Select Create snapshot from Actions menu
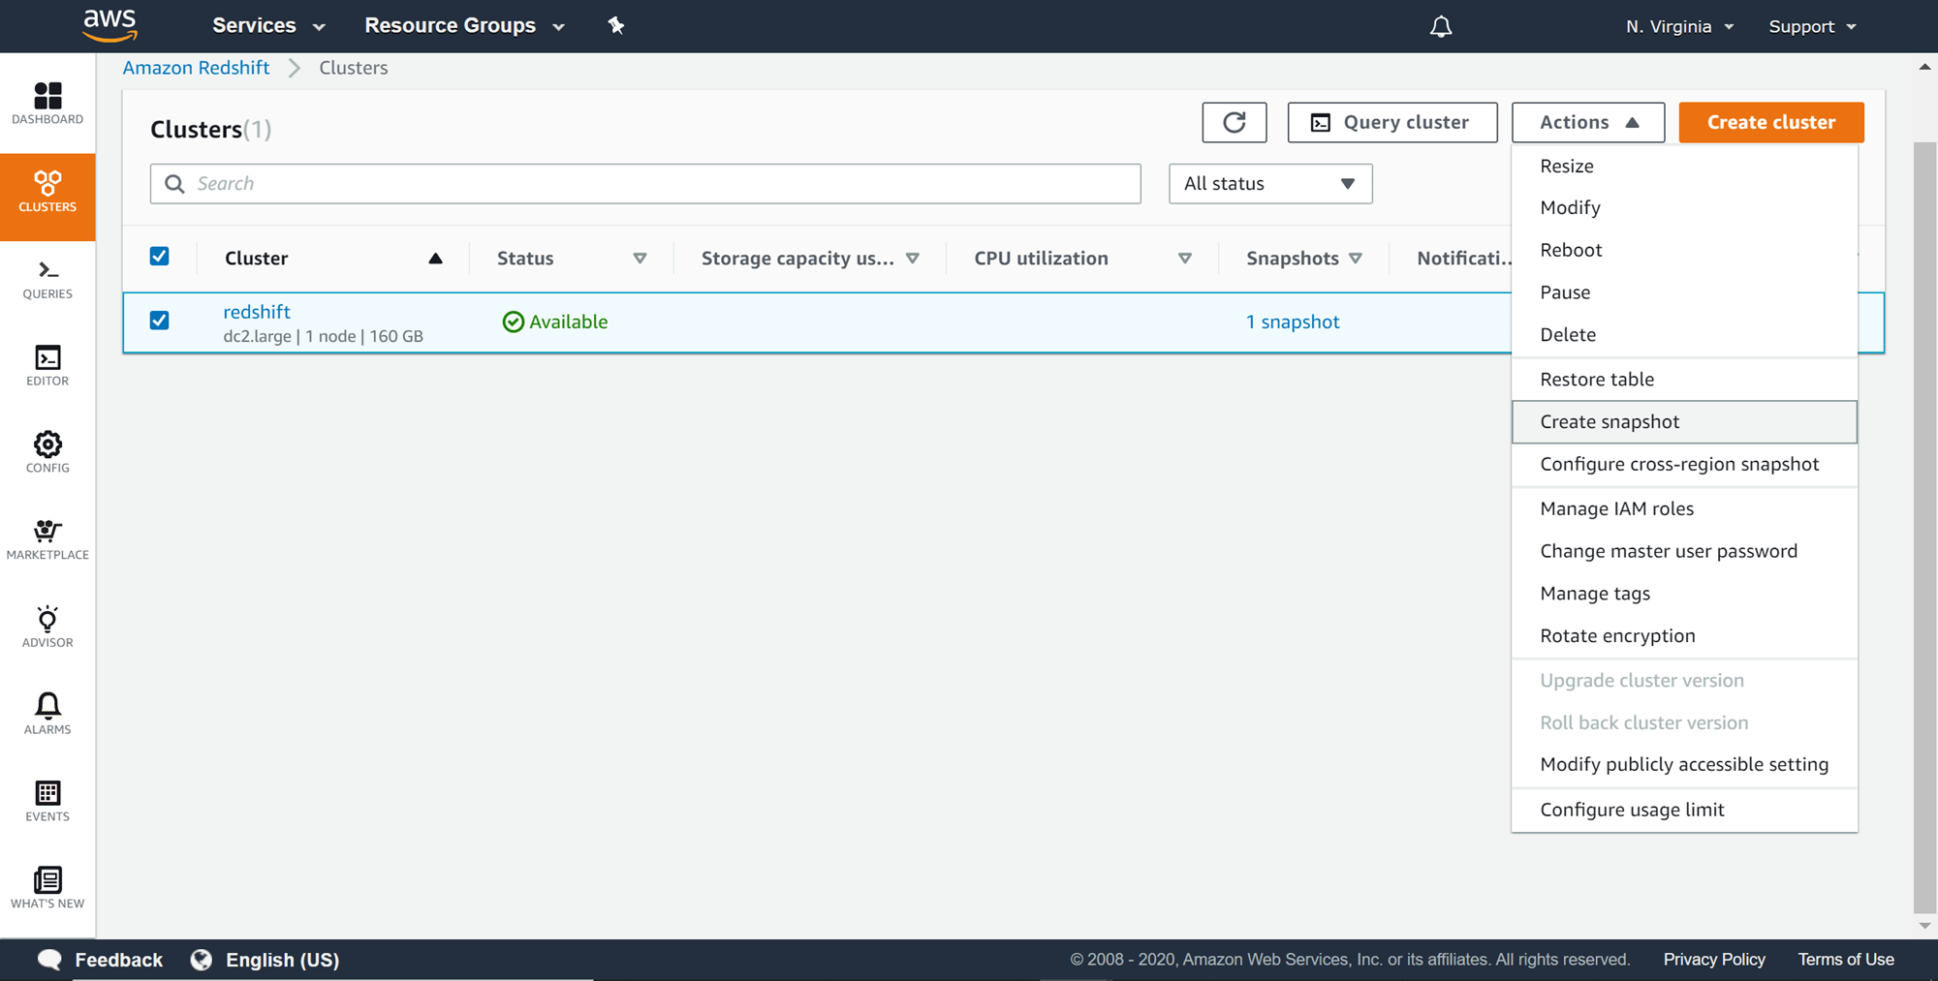Viewport: 1938px width, 981px height. 1610,421
